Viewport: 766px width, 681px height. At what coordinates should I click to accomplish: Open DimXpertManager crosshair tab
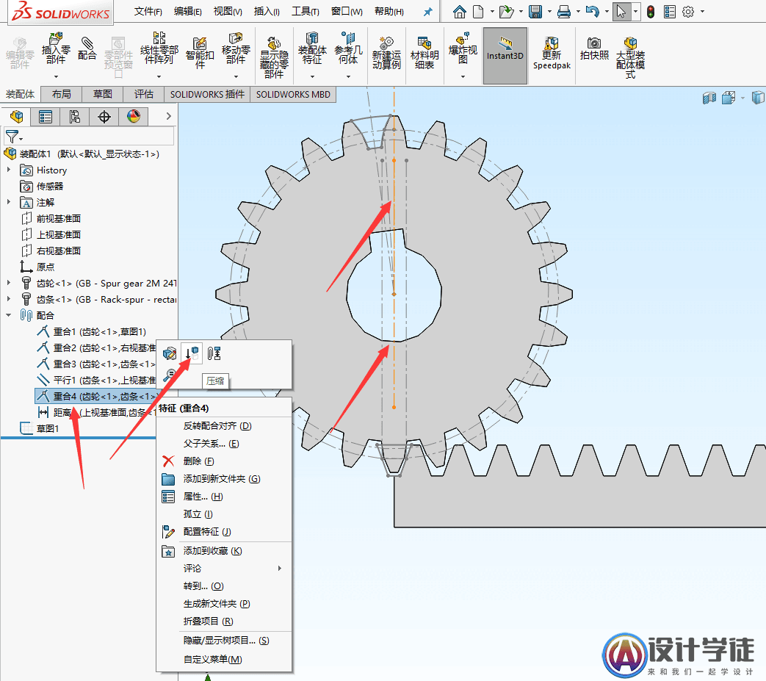click(x=104, y=117)
